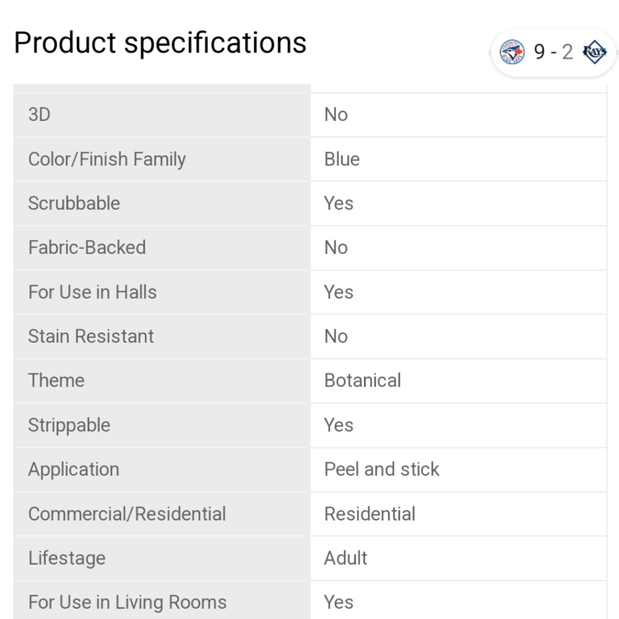
Task: Click the For Use in Living Rooms label
Action: (x=128, y=602)
